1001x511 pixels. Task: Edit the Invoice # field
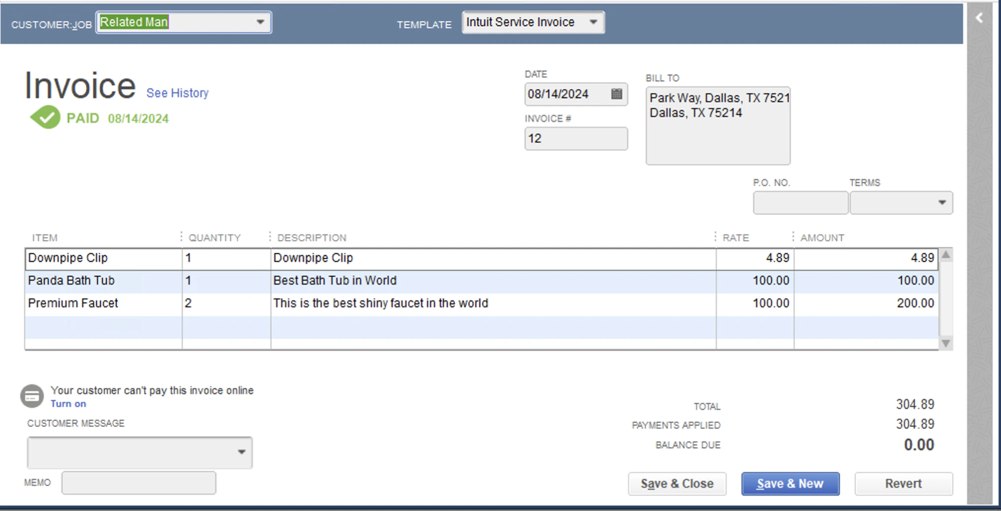(576, 138)
